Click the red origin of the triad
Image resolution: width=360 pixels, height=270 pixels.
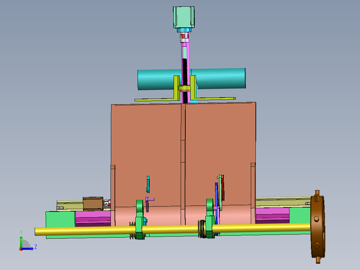tap(21, 249)
